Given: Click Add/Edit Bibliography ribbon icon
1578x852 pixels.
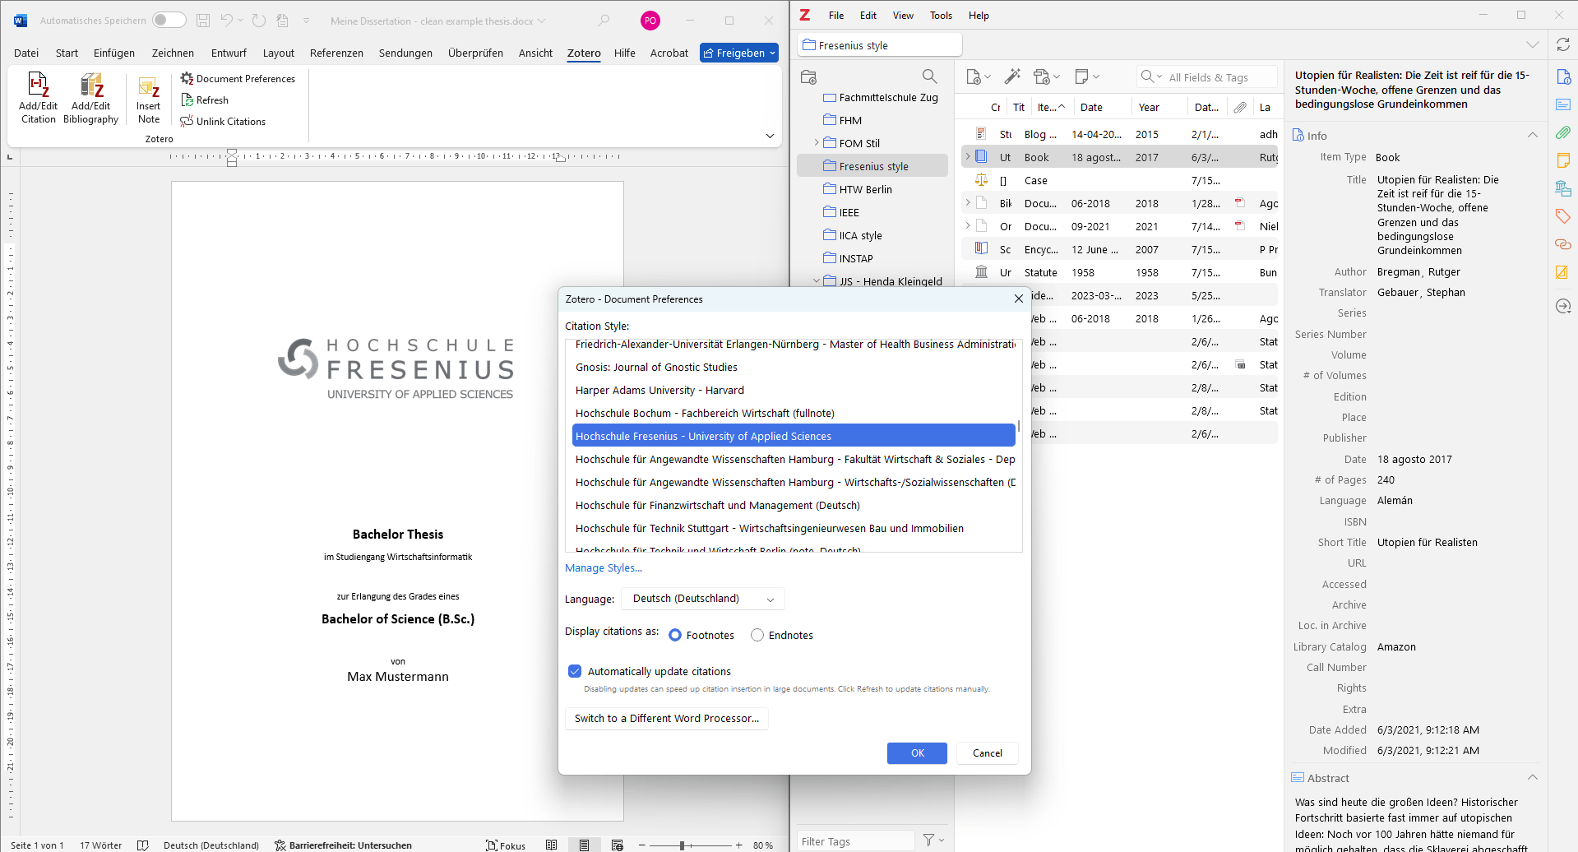Looking at the screenshot, I should 90,86.
